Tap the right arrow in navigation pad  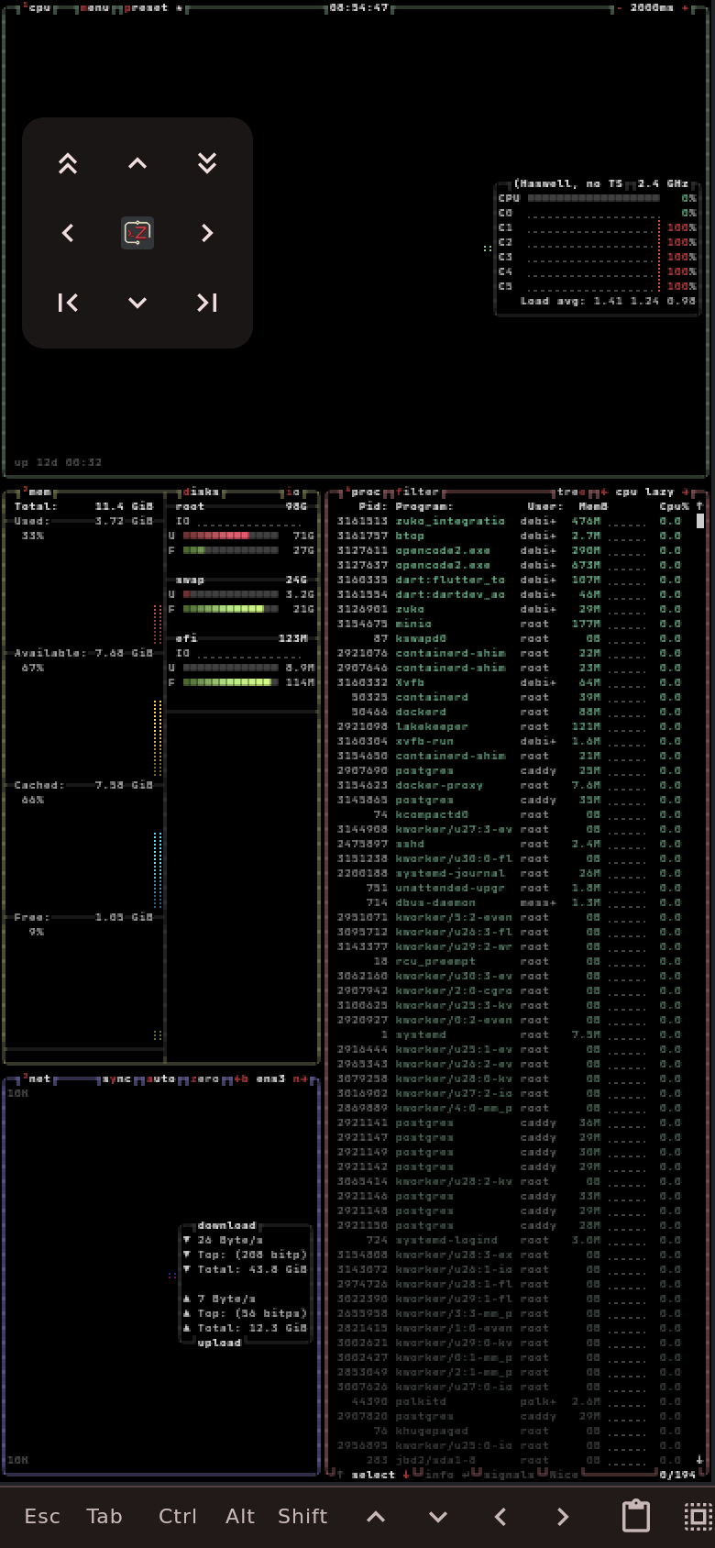click(x=207, y=233)
